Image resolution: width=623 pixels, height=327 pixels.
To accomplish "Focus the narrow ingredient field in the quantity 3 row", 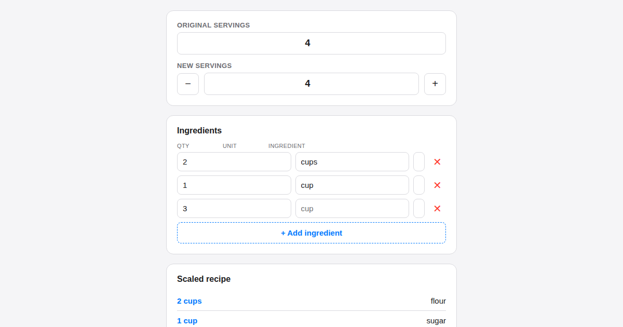I will coord(419,208).
